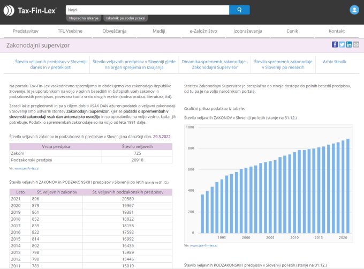Click the value 861
This screenshot has height=269, width=364.
pos(35,212)
